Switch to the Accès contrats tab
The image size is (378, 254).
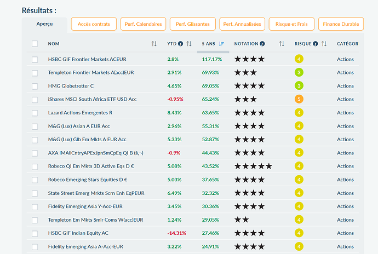point(94,24)
